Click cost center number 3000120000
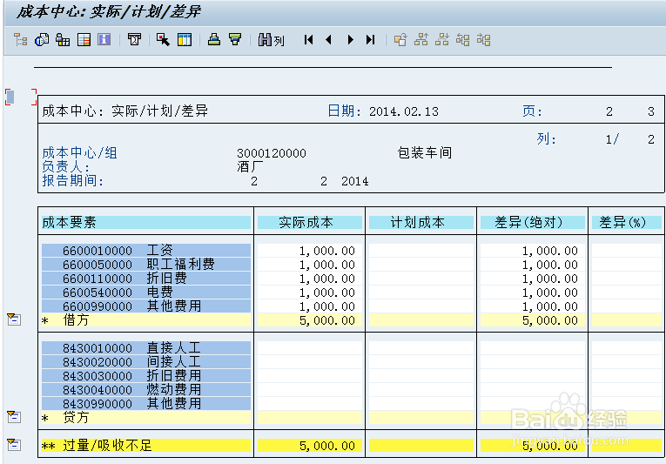The height and width of the screenshot is (464, 666). [272, 153]
